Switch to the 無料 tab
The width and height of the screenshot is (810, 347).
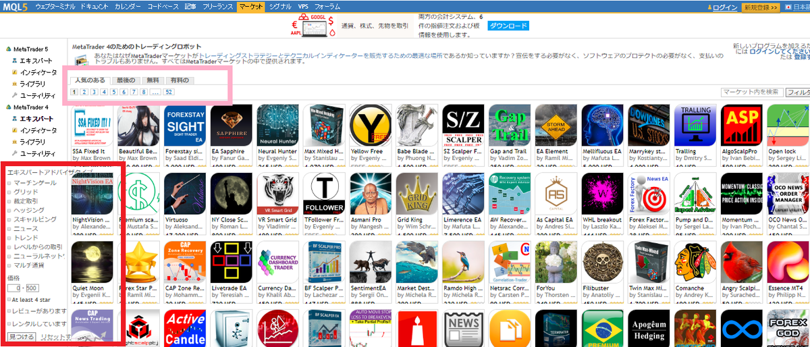pos(153,80)
